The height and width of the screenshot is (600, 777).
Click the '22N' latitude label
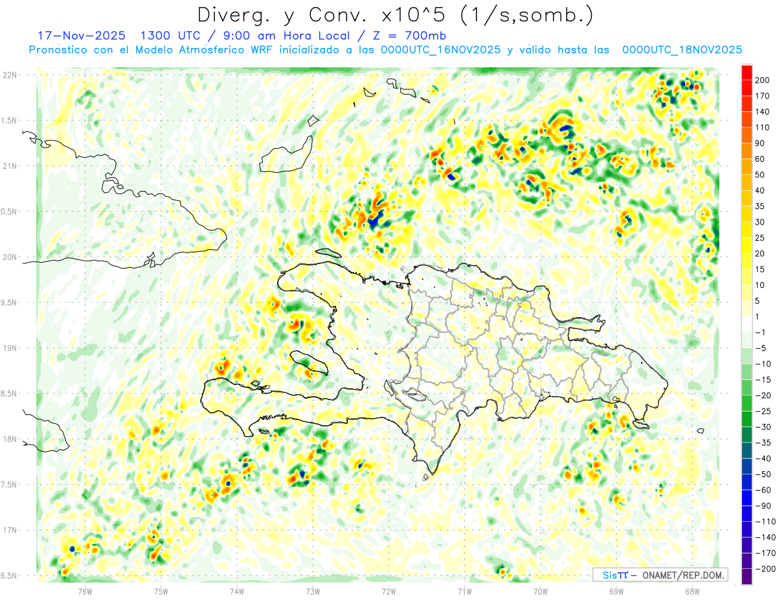10,75
